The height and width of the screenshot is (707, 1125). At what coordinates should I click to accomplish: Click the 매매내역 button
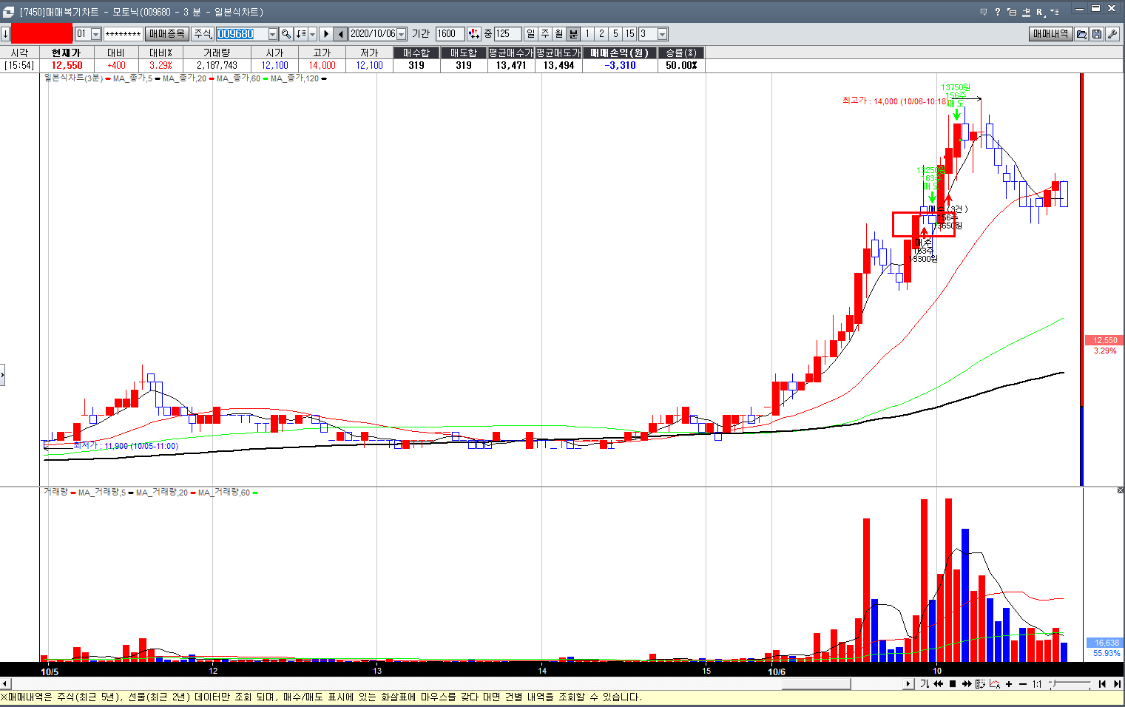(x=1050, y=34)
